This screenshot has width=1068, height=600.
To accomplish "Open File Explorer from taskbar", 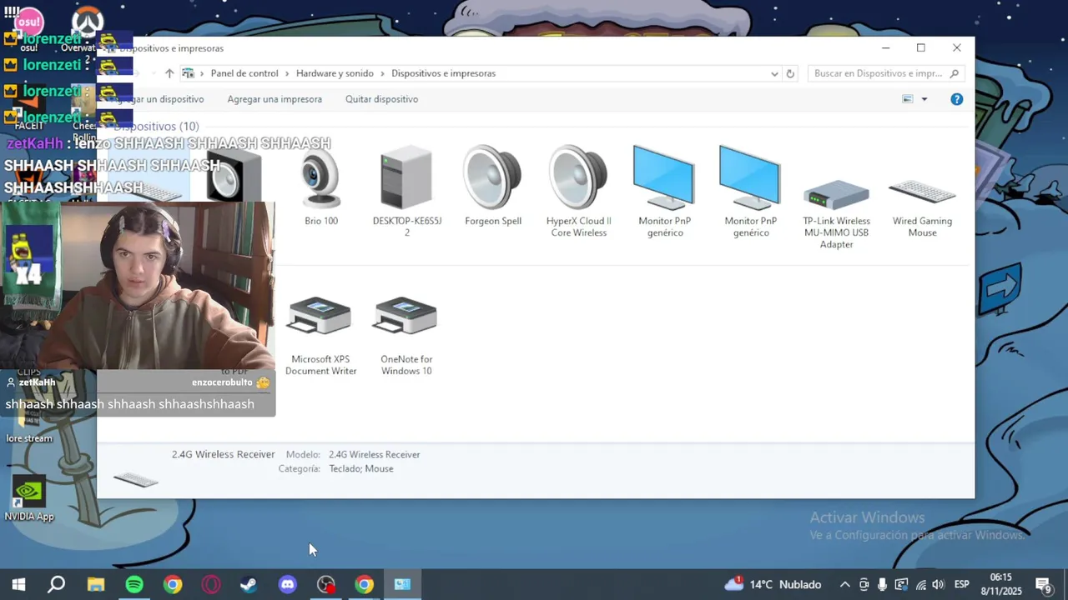I will point(96,584).
